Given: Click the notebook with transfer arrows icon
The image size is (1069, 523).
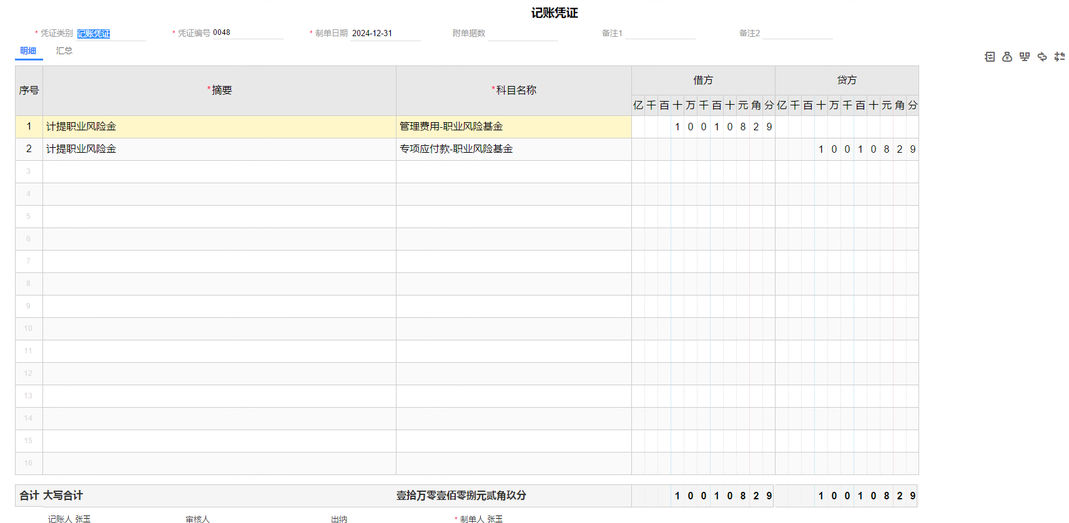Looking at the screenshot, I should point(990,57).
